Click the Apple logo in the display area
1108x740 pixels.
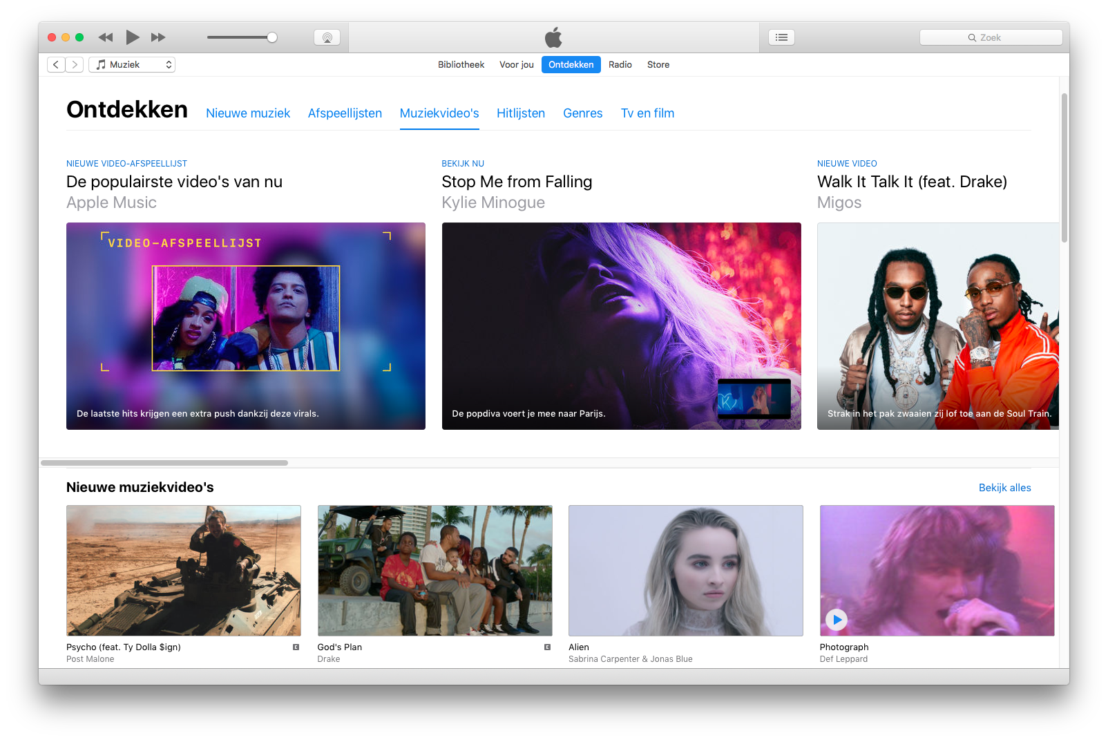coord(553,37)
